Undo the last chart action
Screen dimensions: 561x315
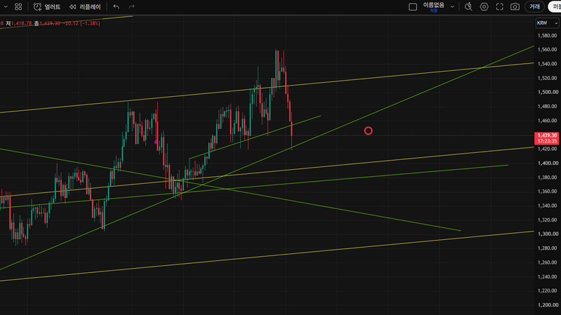[x=116, y=7]
